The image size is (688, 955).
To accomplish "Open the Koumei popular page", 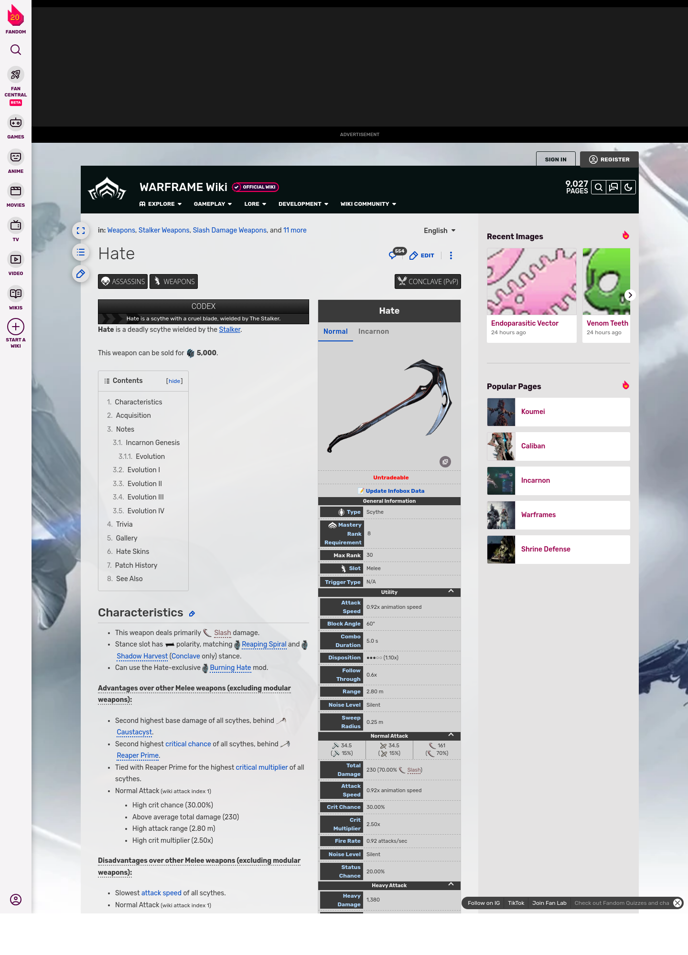I will [559, 412].
